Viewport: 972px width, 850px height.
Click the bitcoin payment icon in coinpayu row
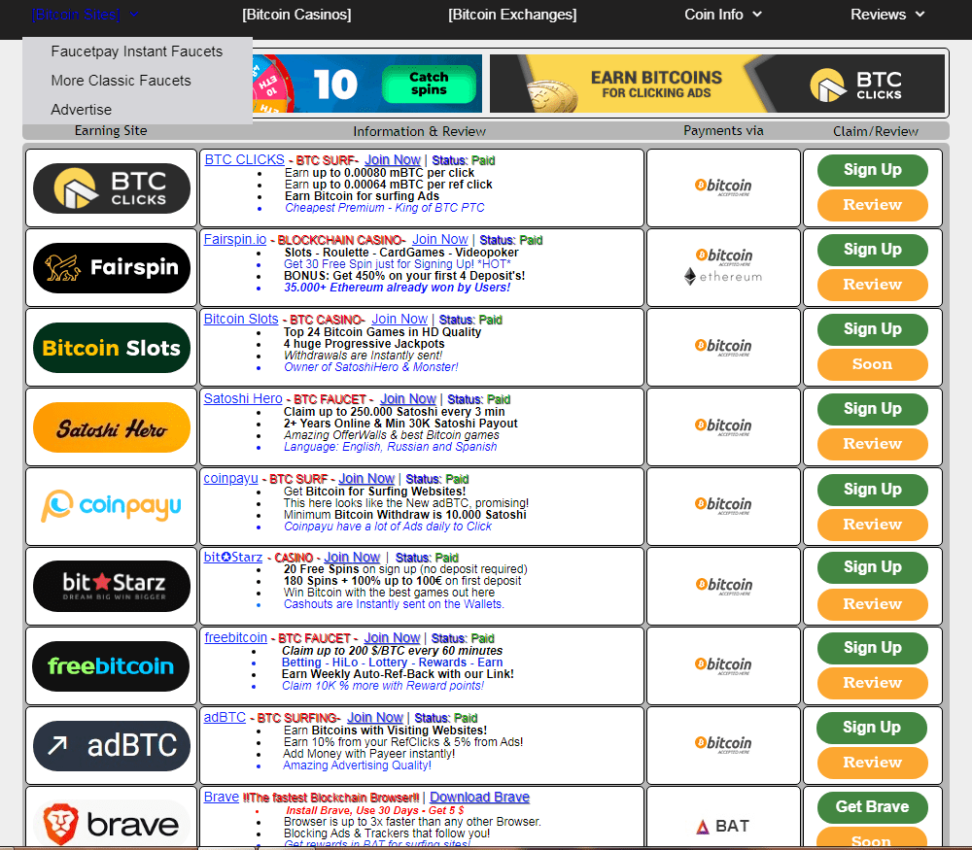[x=723, y=505]
